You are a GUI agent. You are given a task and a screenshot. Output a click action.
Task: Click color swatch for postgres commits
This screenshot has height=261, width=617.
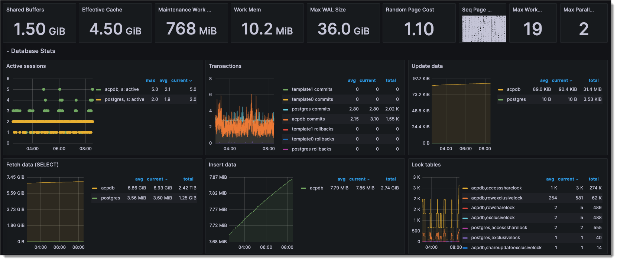(x=285, y=109)
